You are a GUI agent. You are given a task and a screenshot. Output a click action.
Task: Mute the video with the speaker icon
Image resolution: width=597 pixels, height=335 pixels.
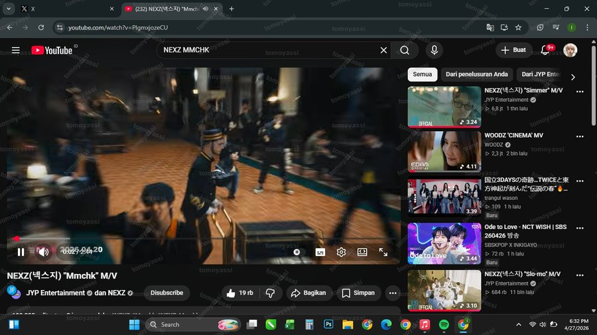43,252
